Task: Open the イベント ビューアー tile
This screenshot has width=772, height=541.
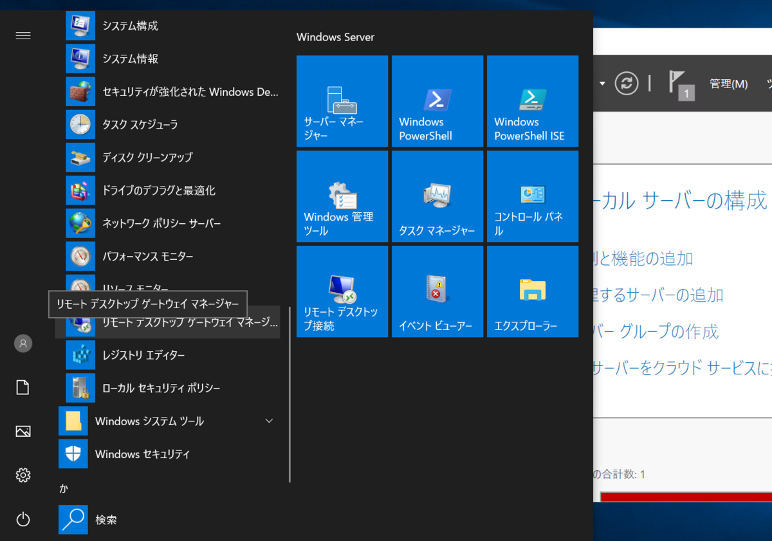Action: coord(437,291)
